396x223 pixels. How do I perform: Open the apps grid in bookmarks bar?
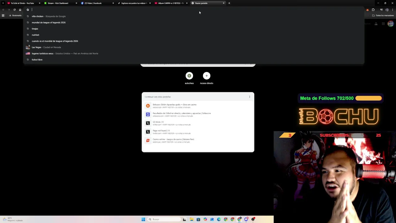coord(3,15)
